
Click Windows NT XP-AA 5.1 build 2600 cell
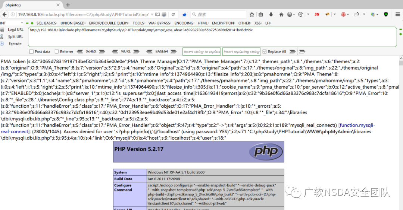point(215,172)
